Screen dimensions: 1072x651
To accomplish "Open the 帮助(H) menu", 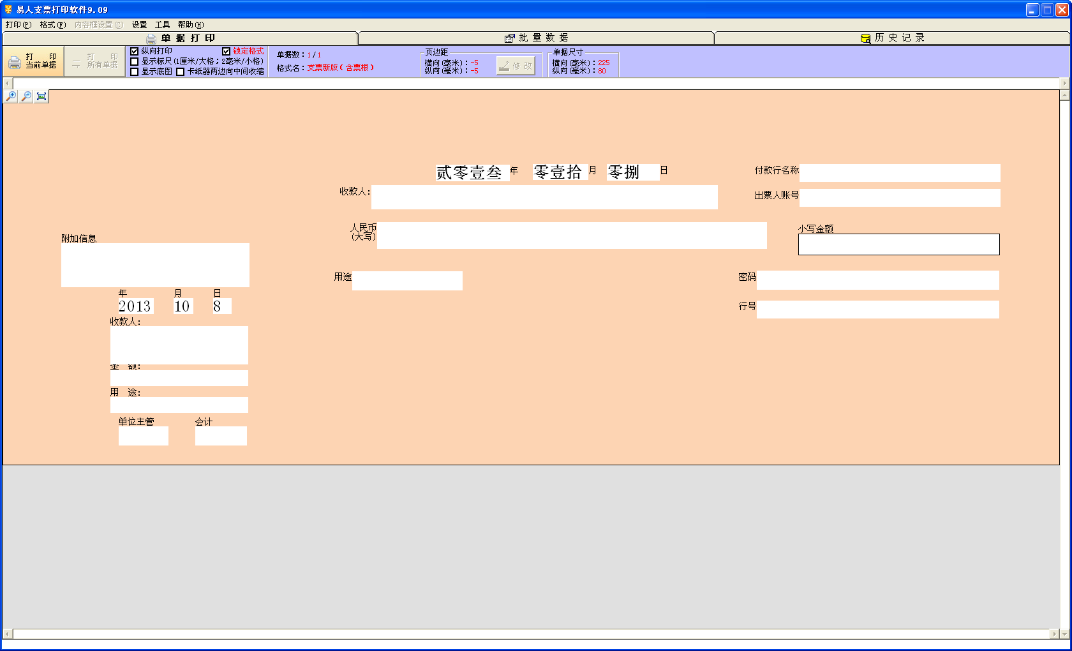I will pyautogui.click(x=191, y=25).
